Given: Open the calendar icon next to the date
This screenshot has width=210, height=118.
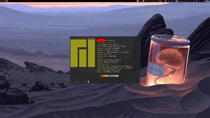Looking at the screenshot, I should (x=176, y=1).
